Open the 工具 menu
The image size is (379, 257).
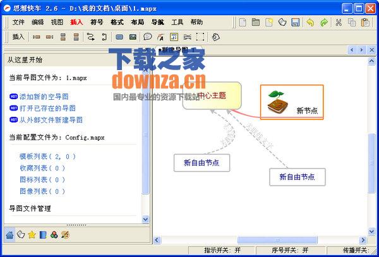click(x=177, y=22)
